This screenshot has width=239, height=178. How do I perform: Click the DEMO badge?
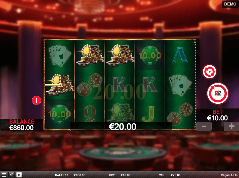point(230,4)
